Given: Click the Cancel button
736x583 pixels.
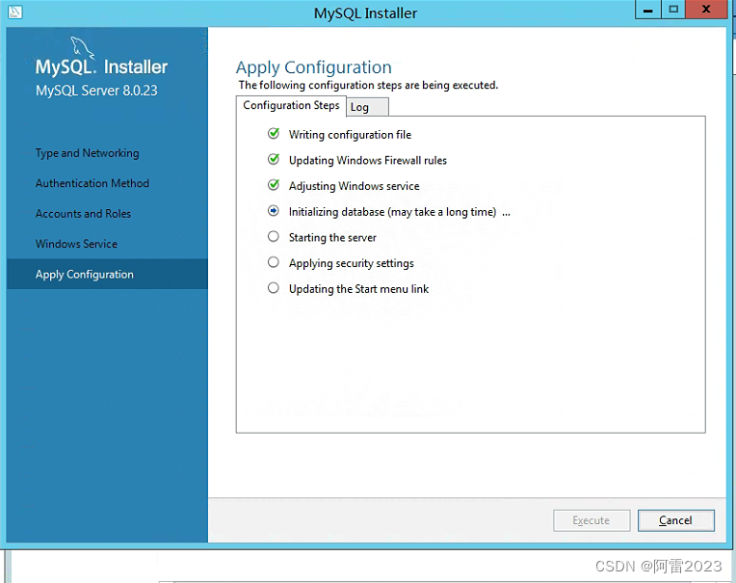Looking at the screenshot, I should coord(676,520).
